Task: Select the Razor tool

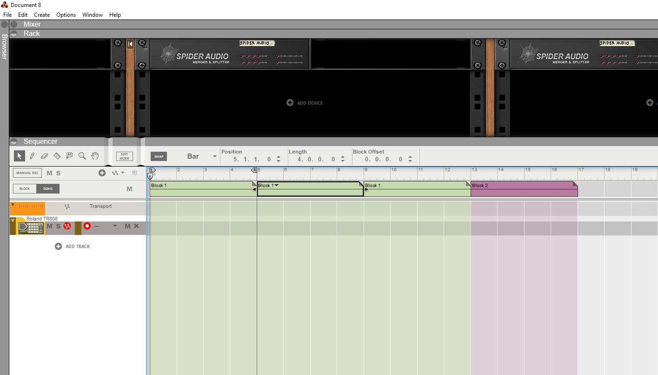Action: [57, 156]
